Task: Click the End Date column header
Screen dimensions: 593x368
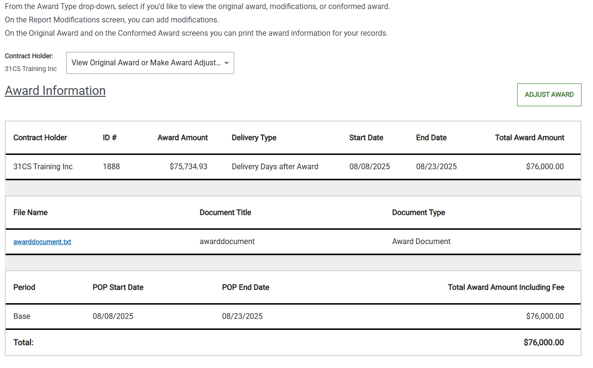Action: [431, 137]
